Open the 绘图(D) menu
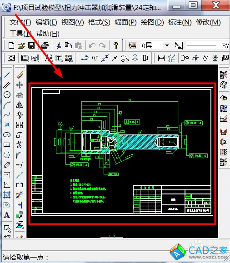The image size is (230, 263). 152,22
